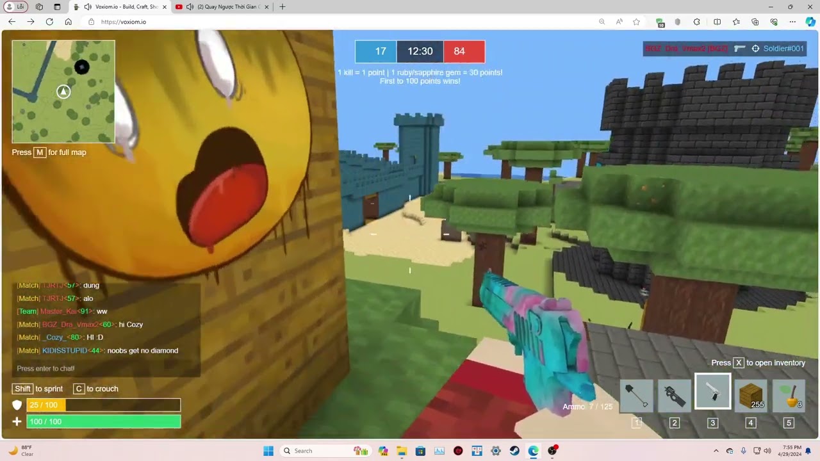Show hidden system tray icons
The width and height of the screenshot is (820, 461).
point(716,451)
